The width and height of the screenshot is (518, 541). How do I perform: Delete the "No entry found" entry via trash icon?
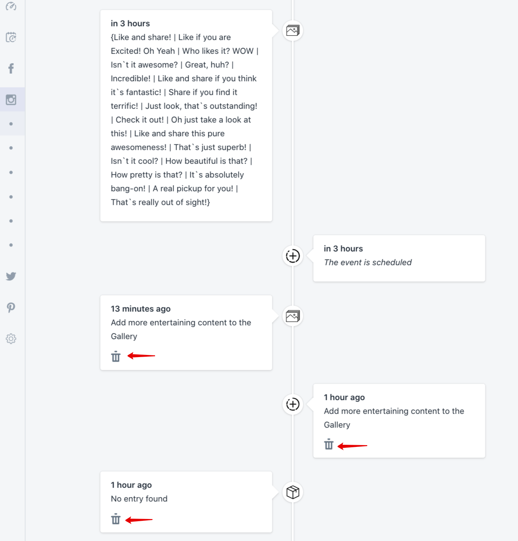[116, 519]
